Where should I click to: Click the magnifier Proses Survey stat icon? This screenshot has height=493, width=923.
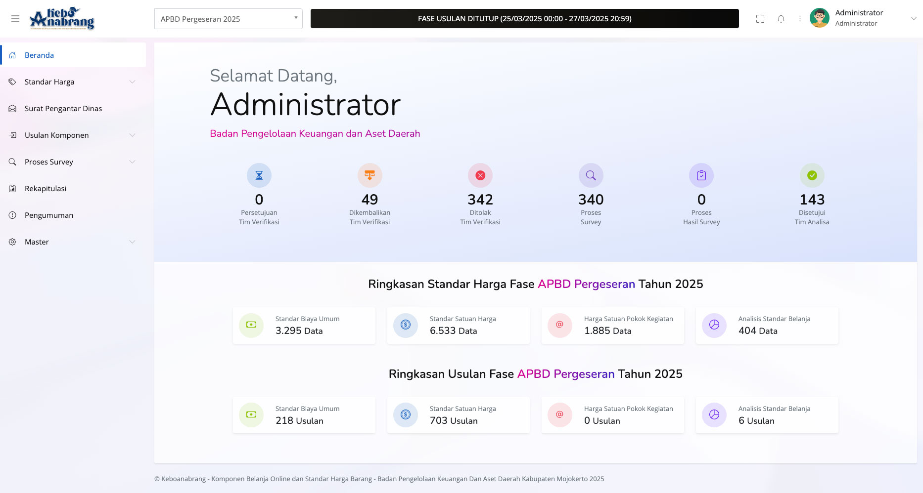[x=591, y=175]
